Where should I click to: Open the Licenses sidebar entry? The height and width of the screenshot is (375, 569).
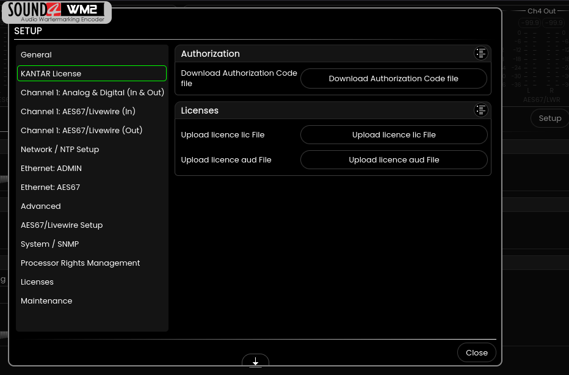(92, 282)
